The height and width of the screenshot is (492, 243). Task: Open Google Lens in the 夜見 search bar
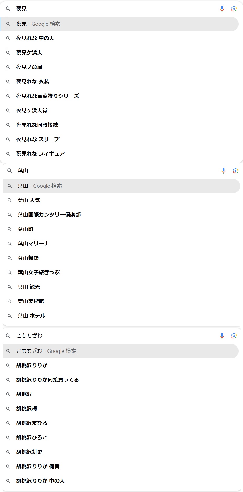[234, 9]
